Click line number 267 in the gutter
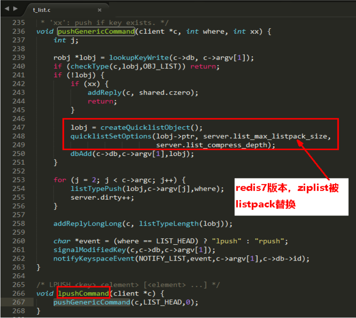The width and height of the screenshot is (356, 318). click(x=19, y=302)
